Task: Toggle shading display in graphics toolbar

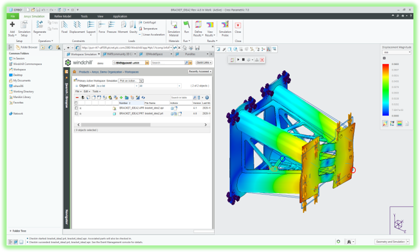Action: [230, 49]
